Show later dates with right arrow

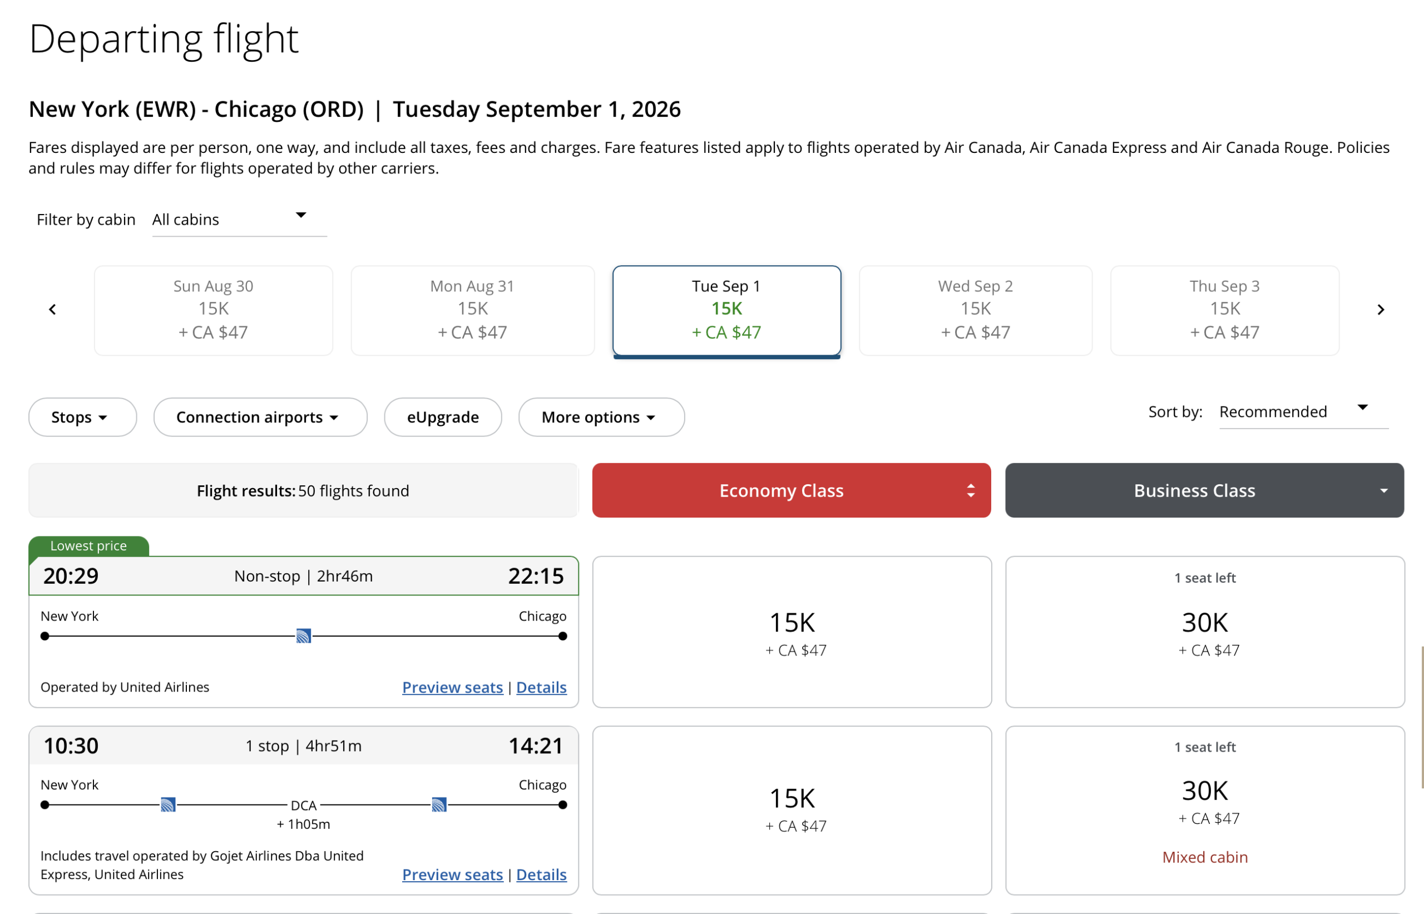pyautogui.click(x=1380, y=310)
